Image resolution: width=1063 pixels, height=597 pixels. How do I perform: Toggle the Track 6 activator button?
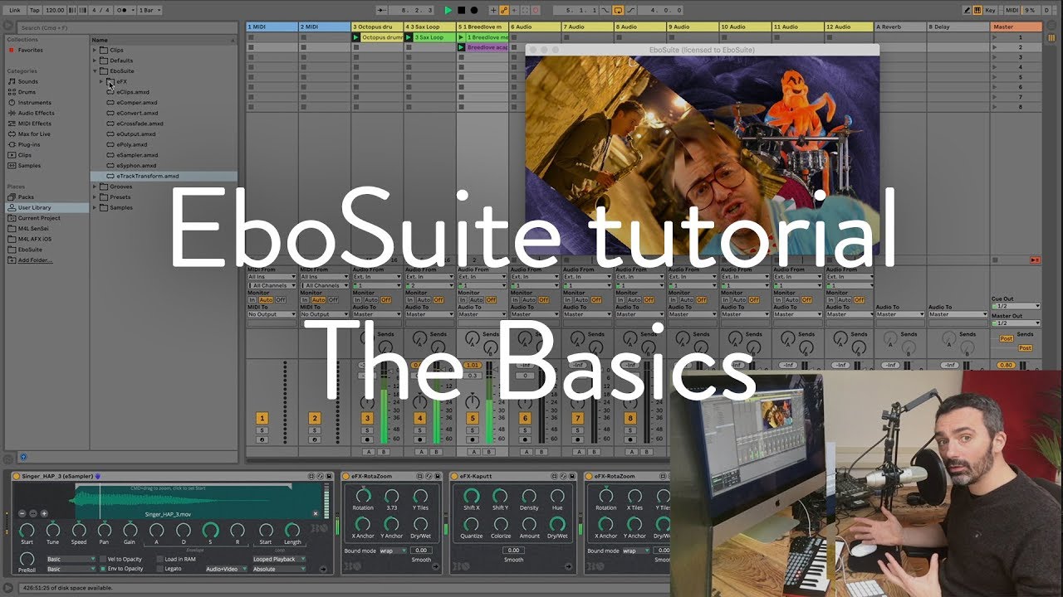pos(525,418)
